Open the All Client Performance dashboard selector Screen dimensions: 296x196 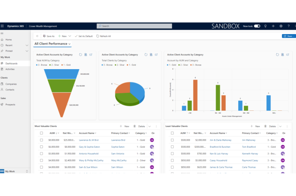[x=53, y=44]
